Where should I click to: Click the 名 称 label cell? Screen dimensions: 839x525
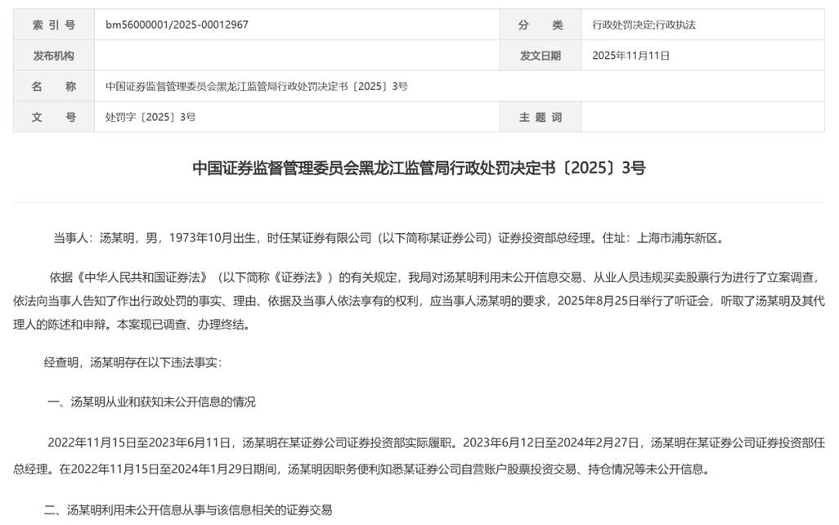click(x=51, y=85)
